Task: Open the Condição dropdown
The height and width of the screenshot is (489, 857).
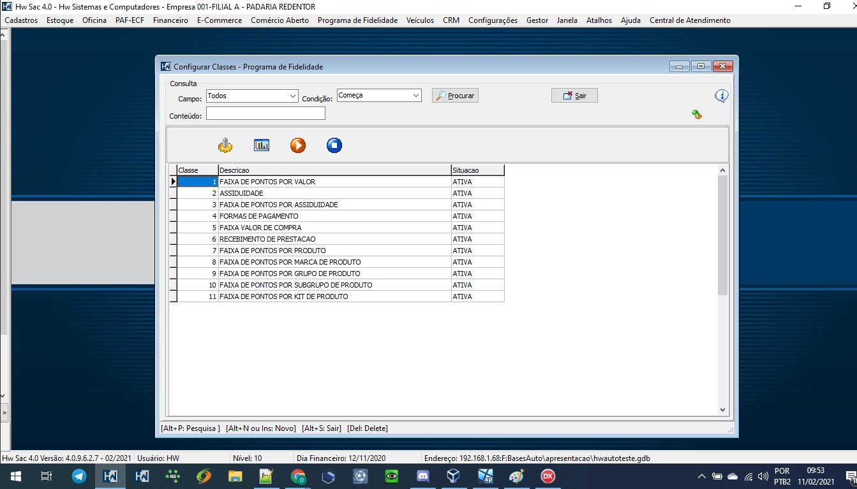Action: [x=416, y=96]
